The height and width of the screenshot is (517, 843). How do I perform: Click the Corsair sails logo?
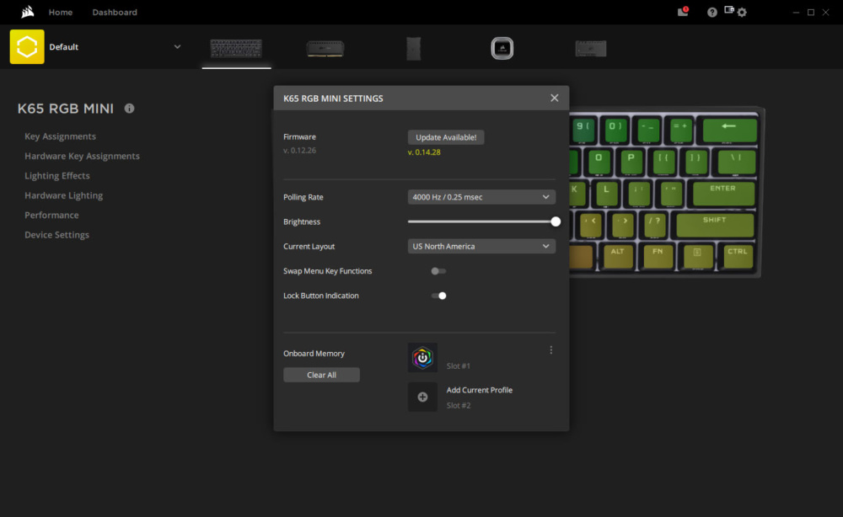tap(28, 12)
